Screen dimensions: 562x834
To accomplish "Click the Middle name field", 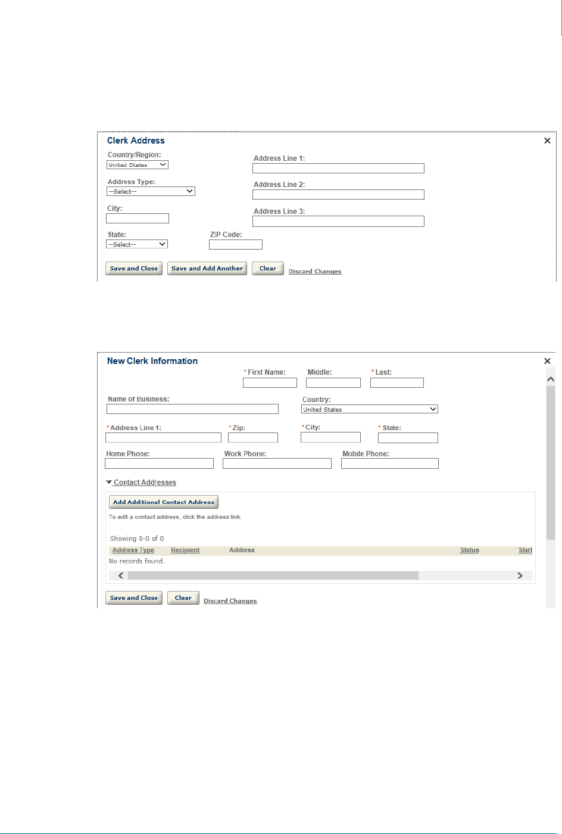I will click(x=333, y=383).
